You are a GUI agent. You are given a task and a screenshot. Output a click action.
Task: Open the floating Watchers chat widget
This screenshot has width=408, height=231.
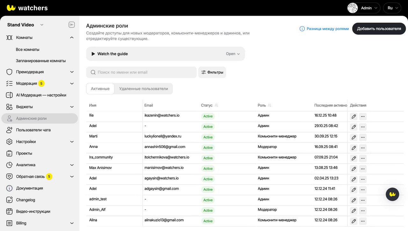coord(392,194)
